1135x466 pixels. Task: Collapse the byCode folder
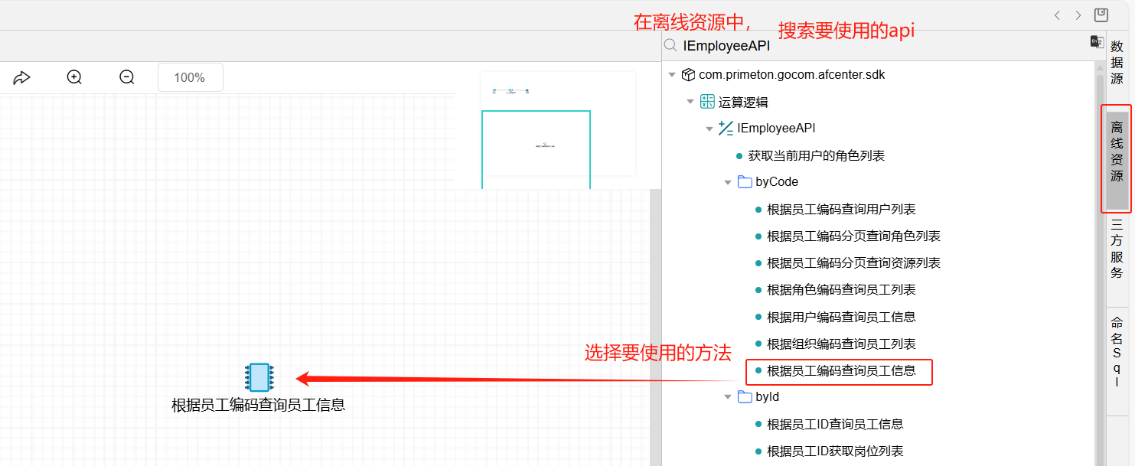click(728, 182)
